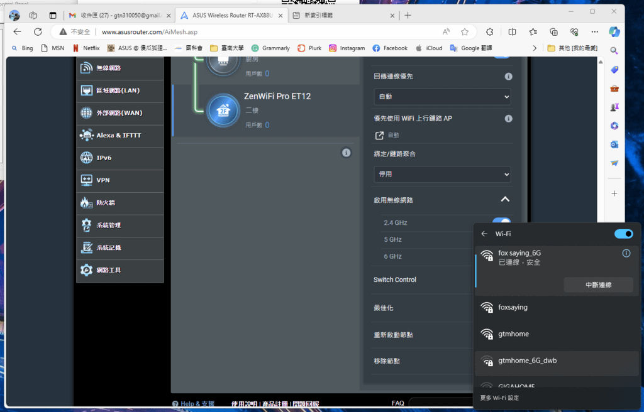Screen dimensions: 644x412
Task: Click the 網路工具 network tools icon
Action: pyautogui.click(x=86, y=270)
